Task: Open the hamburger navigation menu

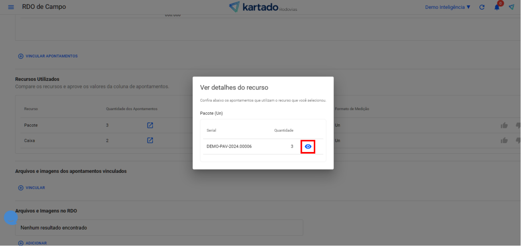Action: coord(11,7)
